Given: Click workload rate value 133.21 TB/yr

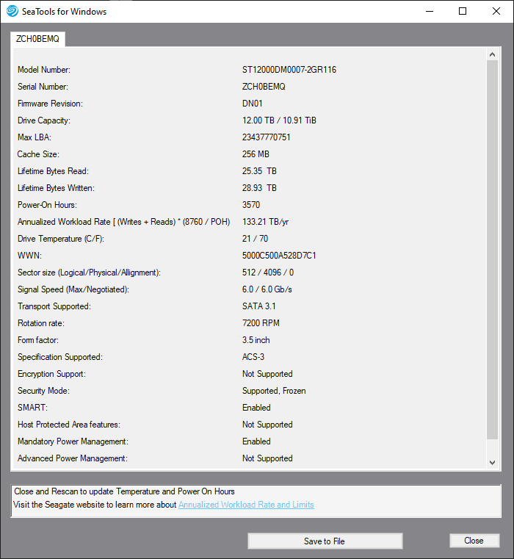Looking at the screenshot, I should (265, 222).
